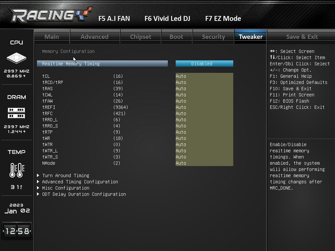Viewport: 335px width, 251px height.
Task: Open the tCL Auto value field
Action: point(204,76)
